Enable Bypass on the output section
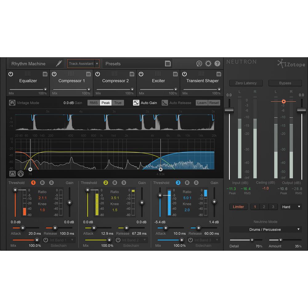This screenshot has height=308, width=308. click(285, 83)
